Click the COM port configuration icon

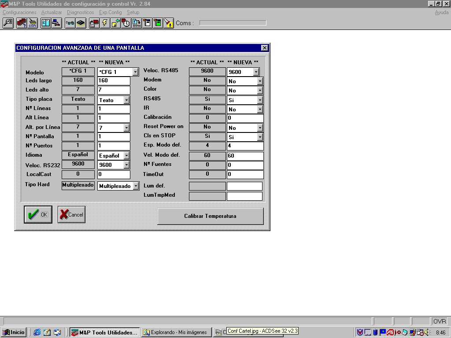(x=33, y=23)
